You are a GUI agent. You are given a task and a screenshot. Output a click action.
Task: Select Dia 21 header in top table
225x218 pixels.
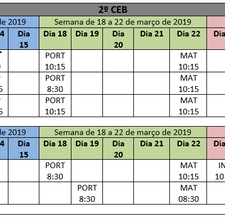151,39
